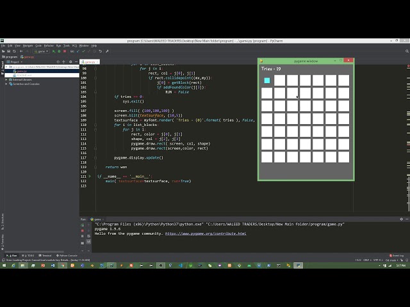Screen dimensions: 410x307
Task: Click the Open folder toolbar icon
Action: (3, 51)
